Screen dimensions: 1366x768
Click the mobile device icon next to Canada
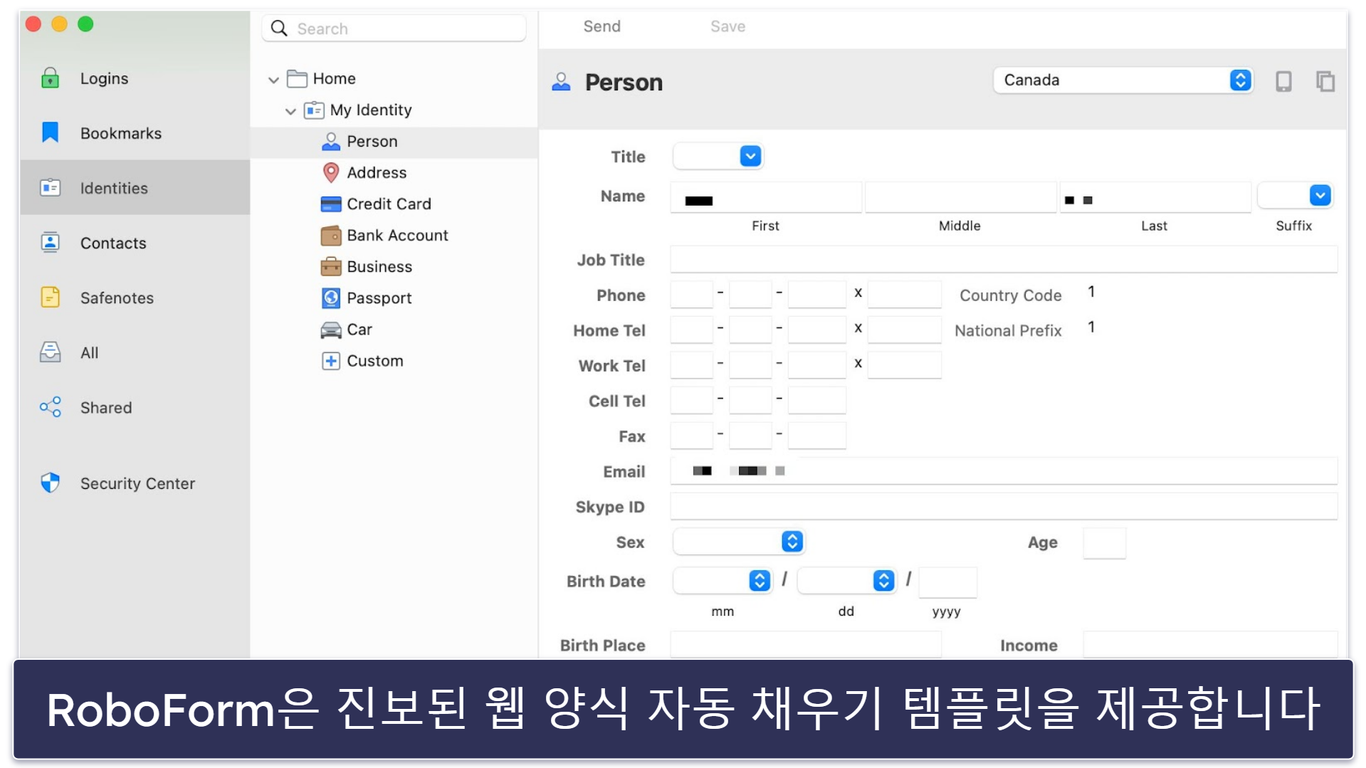(1283, 81)
